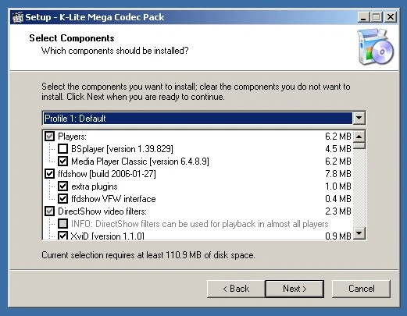Toggle the DirectShow video filters checkbox
This screenshot has height=316, width=407.
(49, 211)
